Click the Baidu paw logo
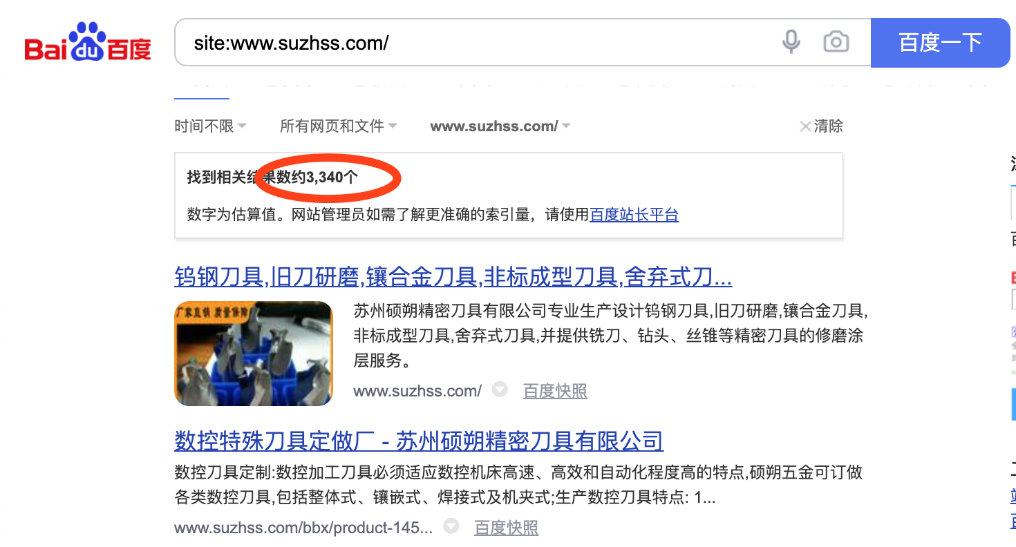The height and width of the screenshot is (547, 1016). (x=88, y=41)
